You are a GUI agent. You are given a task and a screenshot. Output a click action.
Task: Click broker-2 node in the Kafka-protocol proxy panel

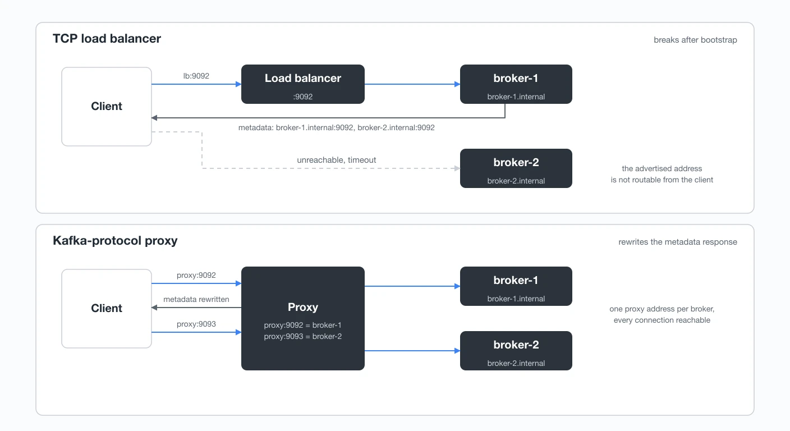[516, 351]
